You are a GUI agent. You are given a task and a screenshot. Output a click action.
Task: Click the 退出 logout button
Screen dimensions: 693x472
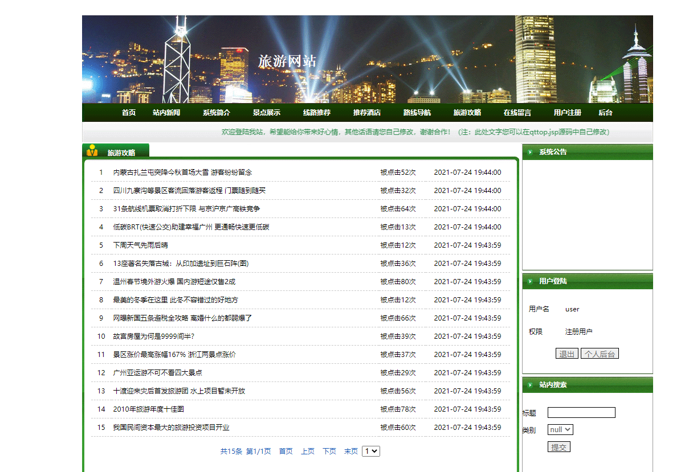pos(566,353)
